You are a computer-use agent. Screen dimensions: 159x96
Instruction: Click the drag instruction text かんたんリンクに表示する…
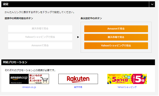(x=40, y=12)
